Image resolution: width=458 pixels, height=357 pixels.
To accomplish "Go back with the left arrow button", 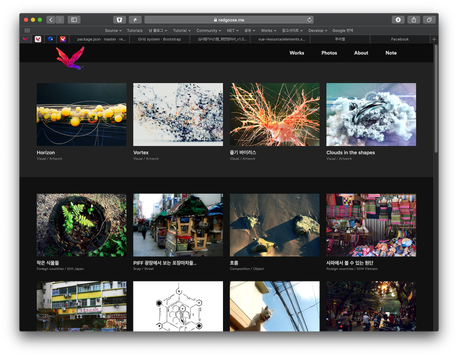I will tap(51, 20).
